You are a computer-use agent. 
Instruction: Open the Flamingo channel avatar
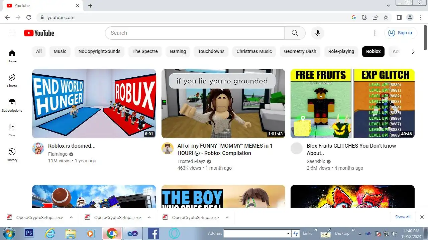[x=38, y=148]
